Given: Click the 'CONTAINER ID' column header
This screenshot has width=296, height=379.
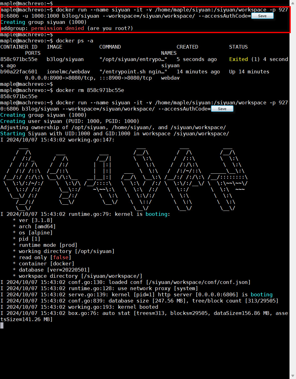Looking at the screenshot, I should point(19,47).
